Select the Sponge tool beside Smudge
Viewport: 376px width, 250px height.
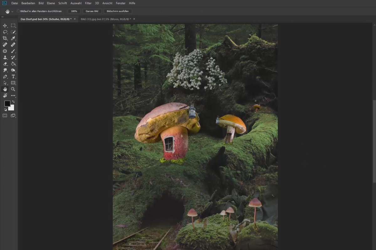[x=13, y=70]
